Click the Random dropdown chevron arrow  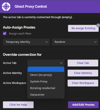pos(95,42)
